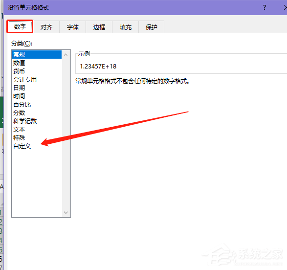Click the category list scroll-down arrow
The width and height of the screenshot is (287, 270).
66,212
